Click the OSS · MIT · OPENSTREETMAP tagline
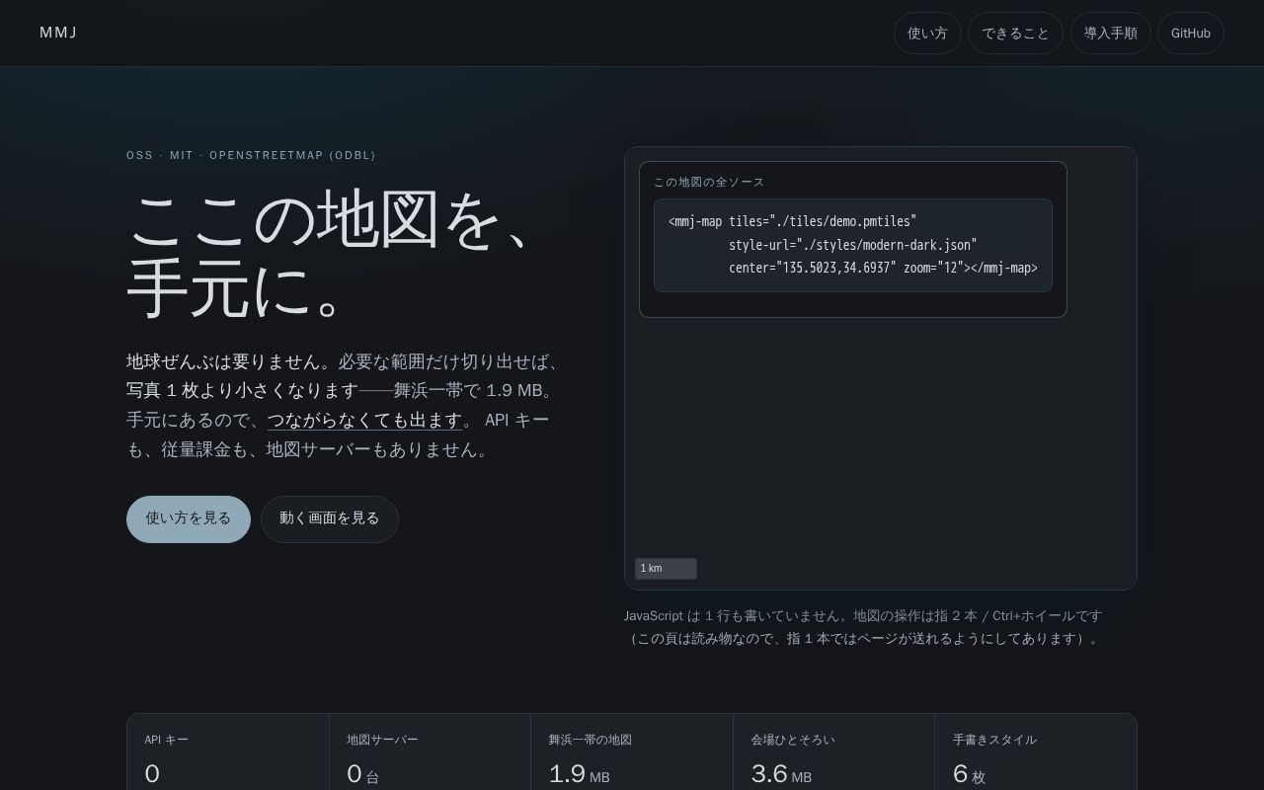 251,155
